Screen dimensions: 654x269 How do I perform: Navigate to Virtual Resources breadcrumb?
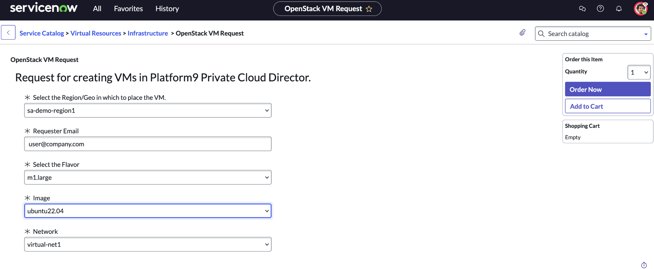click(96, 33)
